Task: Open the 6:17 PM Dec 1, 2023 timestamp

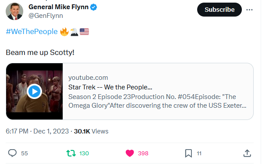Action: 37,131
